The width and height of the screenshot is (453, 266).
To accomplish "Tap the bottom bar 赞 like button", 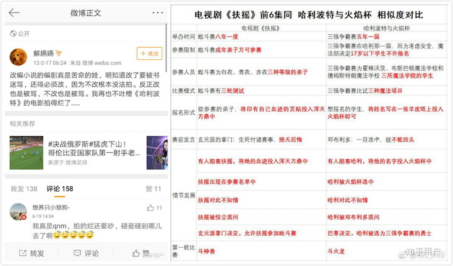I will coord(141,253).
